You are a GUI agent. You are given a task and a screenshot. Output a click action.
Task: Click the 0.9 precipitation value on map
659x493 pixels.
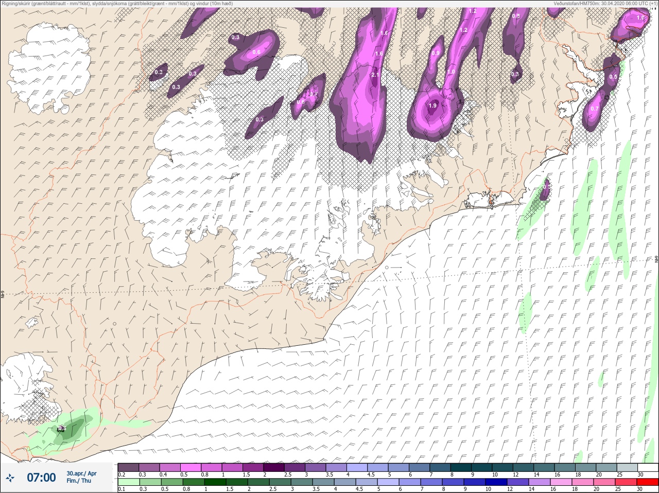pyautogui.click(x=436, y=54)
